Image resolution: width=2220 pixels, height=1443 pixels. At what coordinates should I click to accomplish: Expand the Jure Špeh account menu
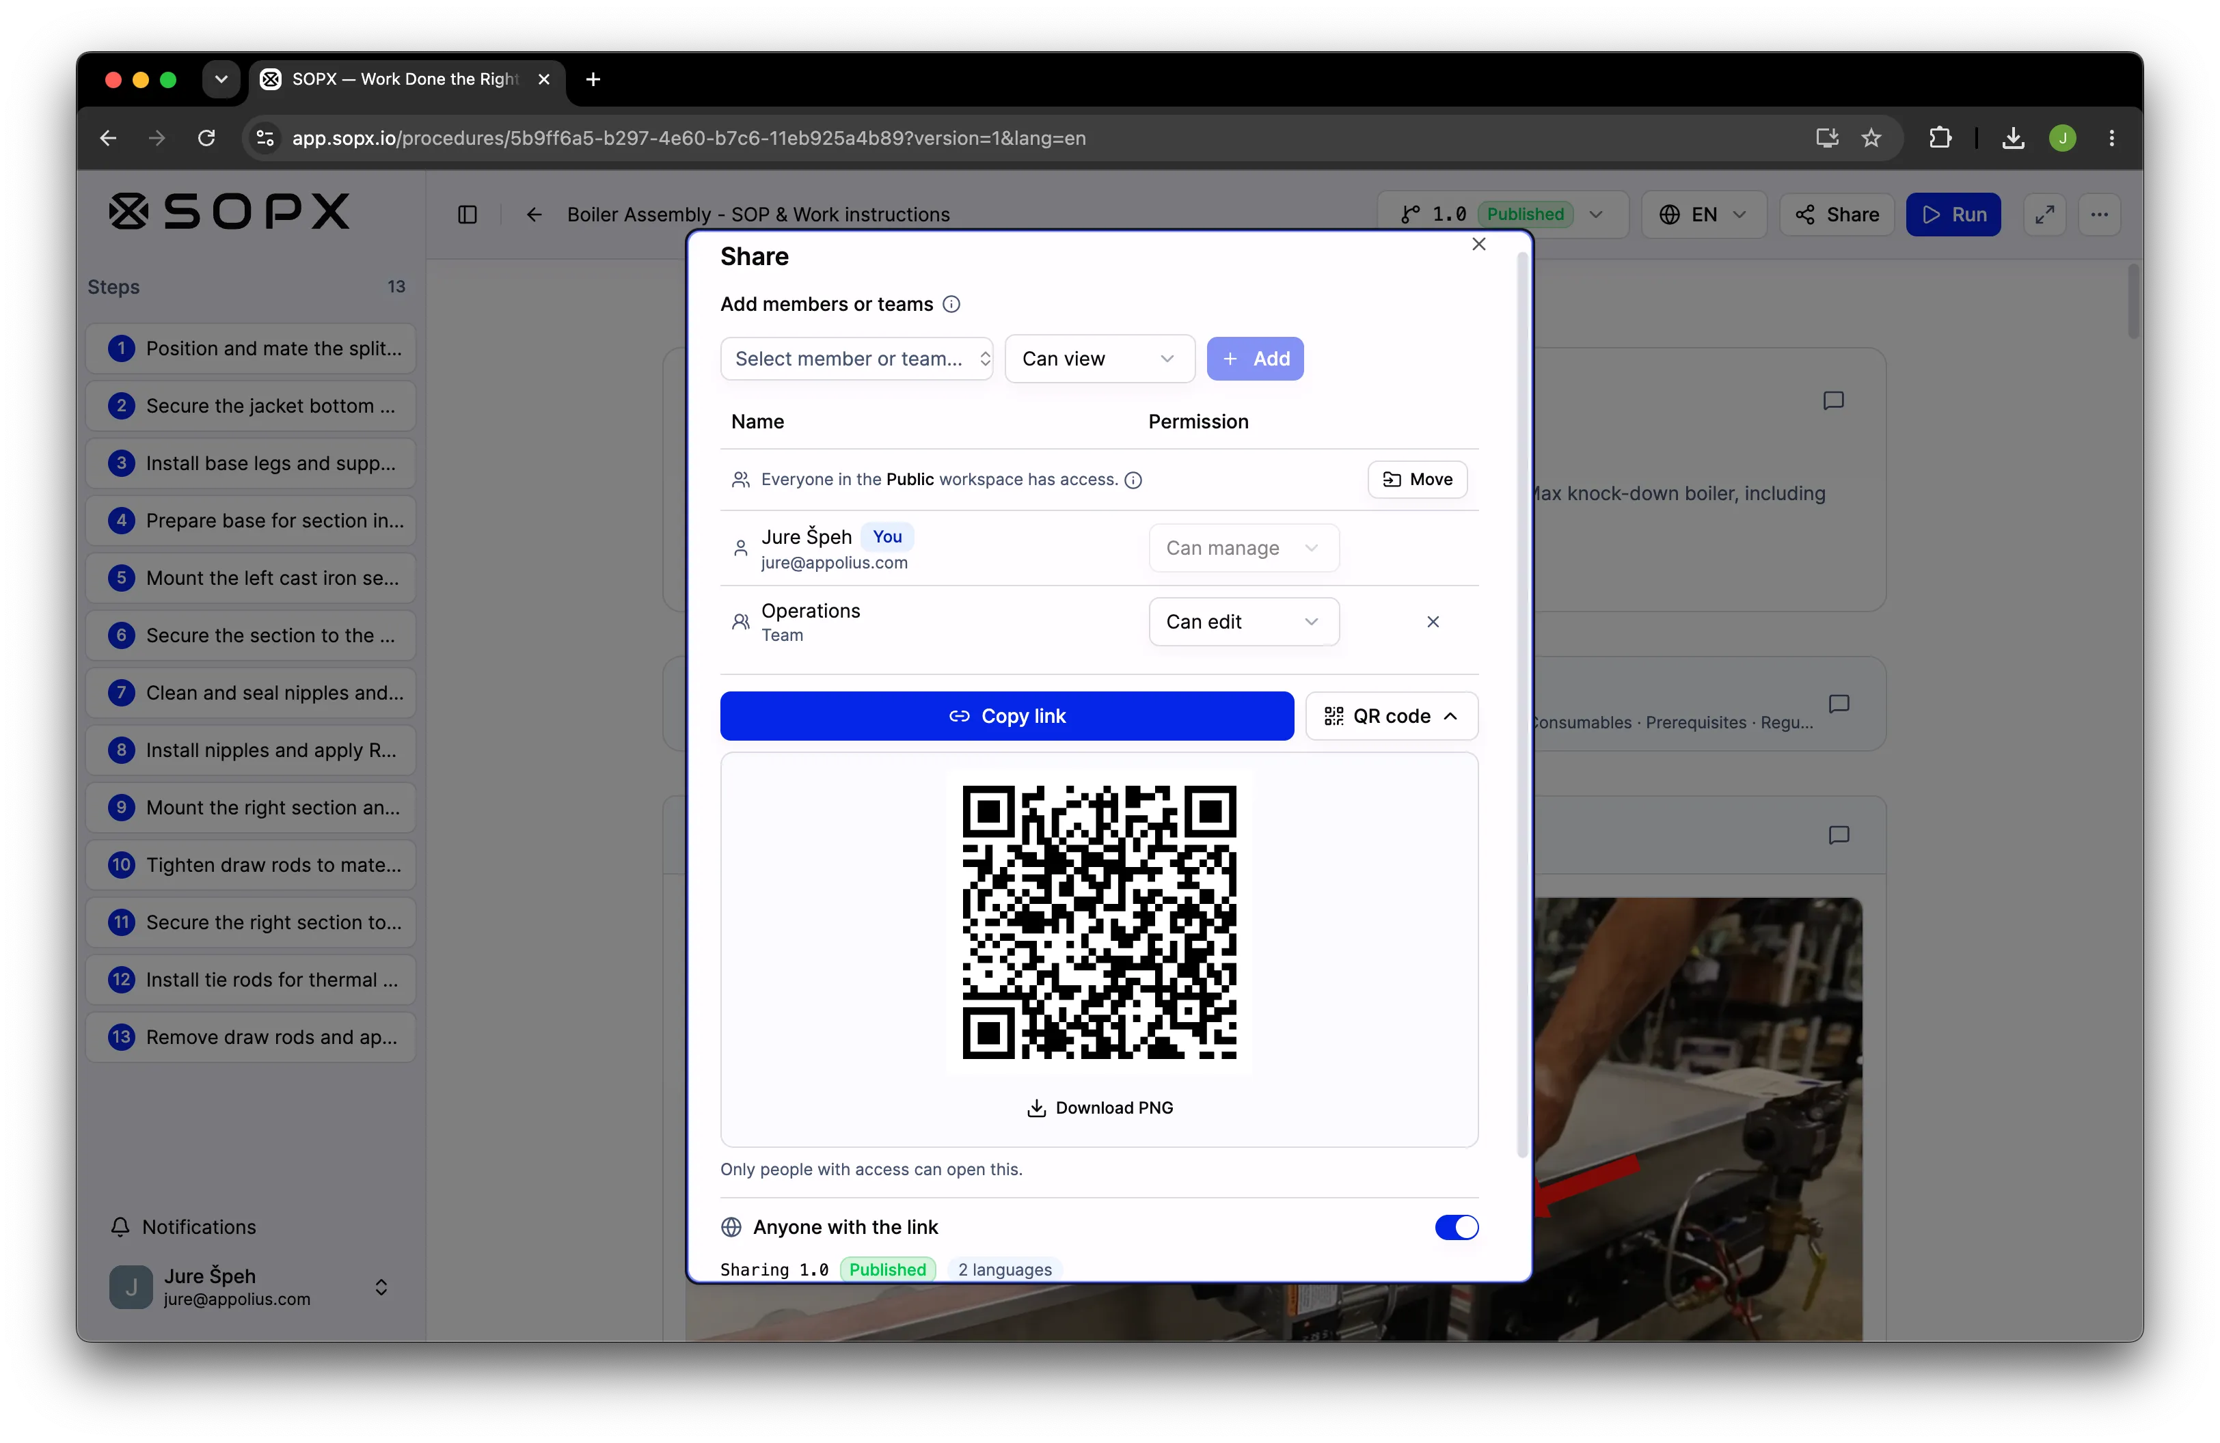pyautogui.click(x=381, y=1287)
